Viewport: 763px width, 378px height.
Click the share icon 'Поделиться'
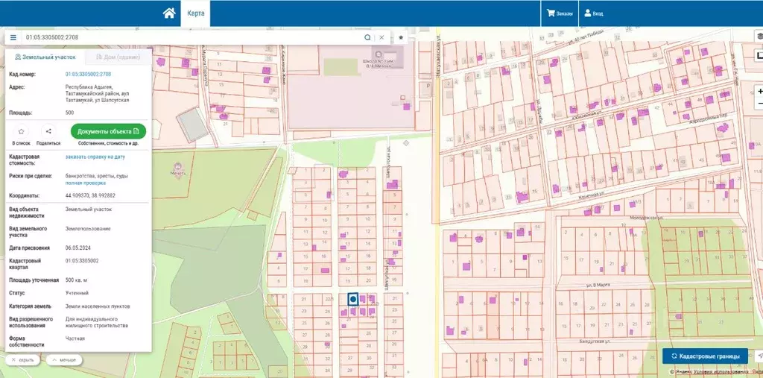tap(48, 131)
